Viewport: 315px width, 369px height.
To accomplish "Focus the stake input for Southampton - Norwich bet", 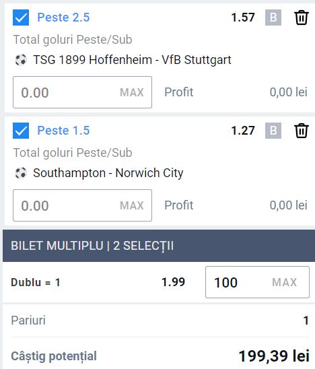I will (82, 205).
